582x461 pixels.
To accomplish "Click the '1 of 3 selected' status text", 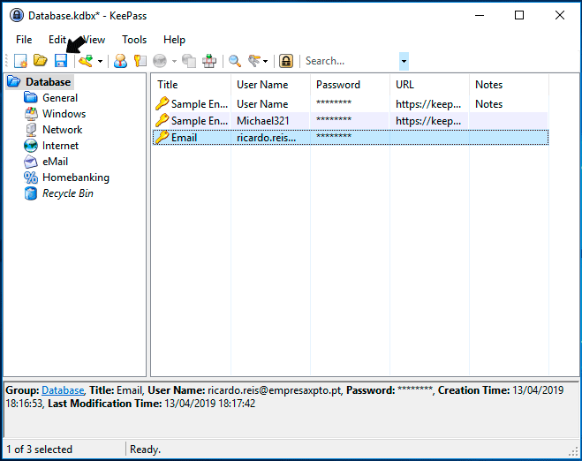I will [40, 450].
